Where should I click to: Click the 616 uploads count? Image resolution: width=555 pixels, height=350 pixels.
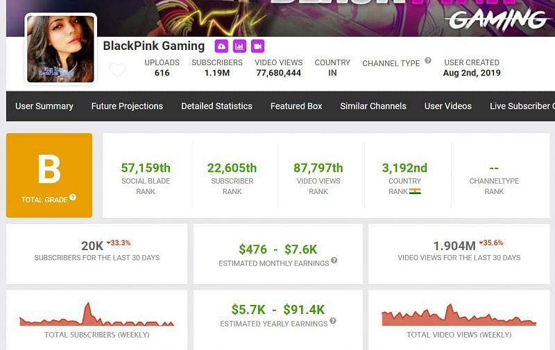click(x=162, y=73)
